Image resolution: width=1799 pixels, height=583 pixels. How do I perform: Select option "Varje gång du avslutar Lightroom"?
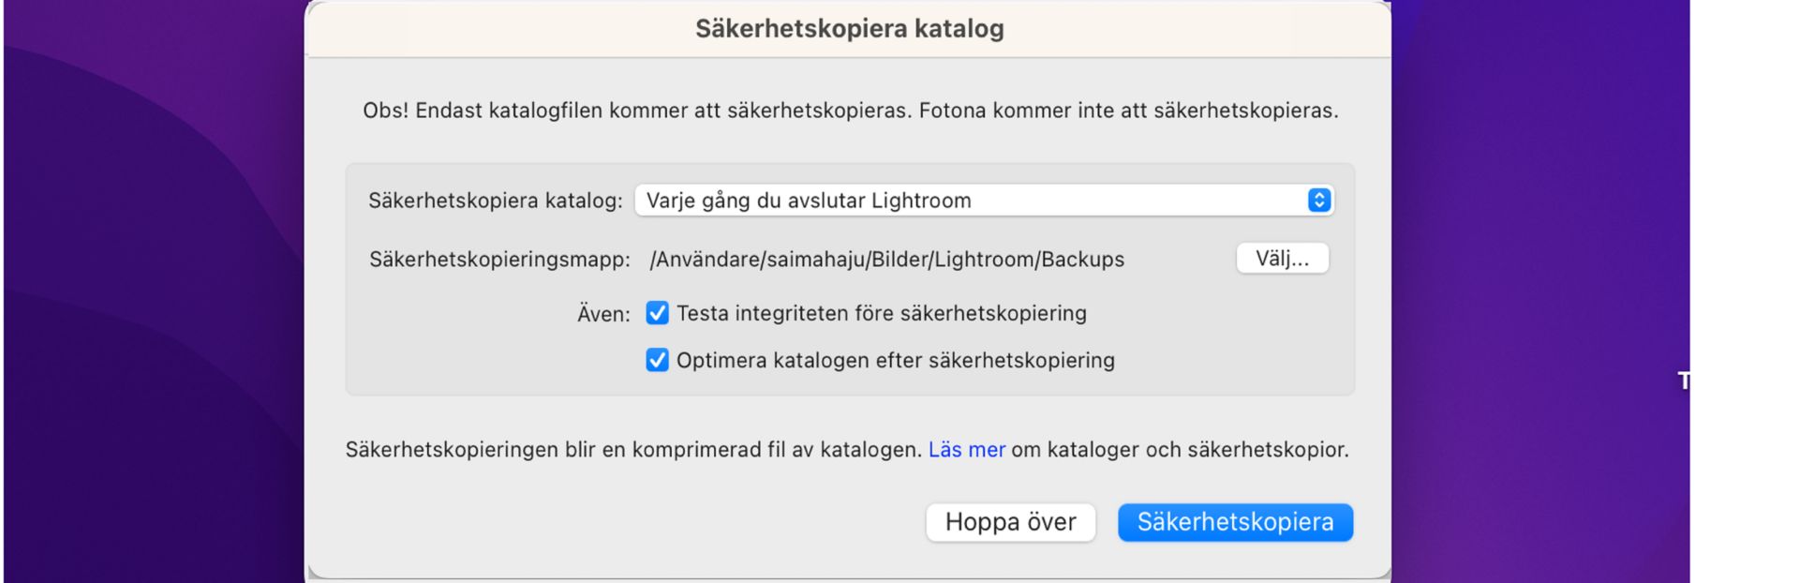click(x=806, y=200)
